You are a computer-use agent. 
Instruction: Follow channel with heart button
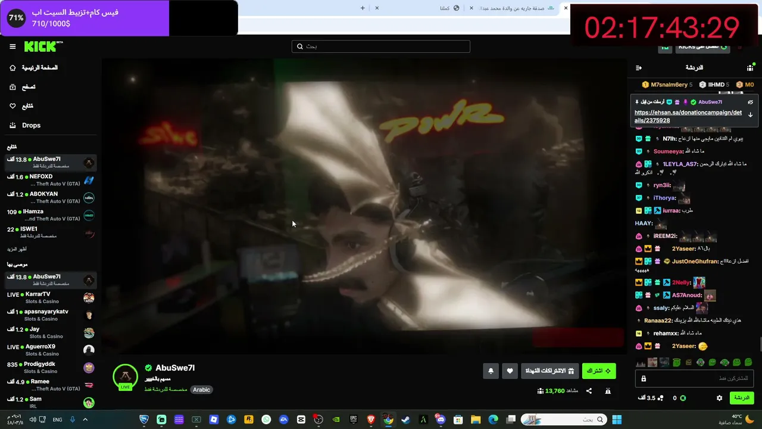tap(510, 371)
